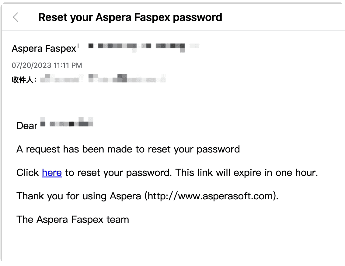
Task: Click the date stamp 07/20/2023
Action: (31, 65)
